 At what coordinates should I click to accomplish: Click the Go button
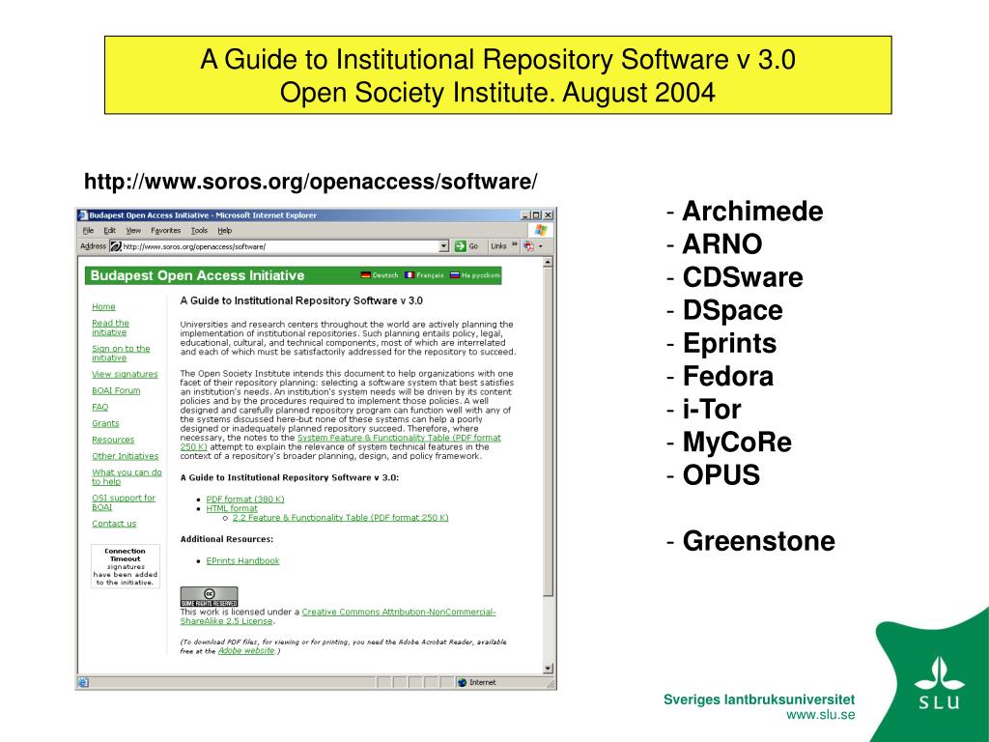click(x=466, y=246)
